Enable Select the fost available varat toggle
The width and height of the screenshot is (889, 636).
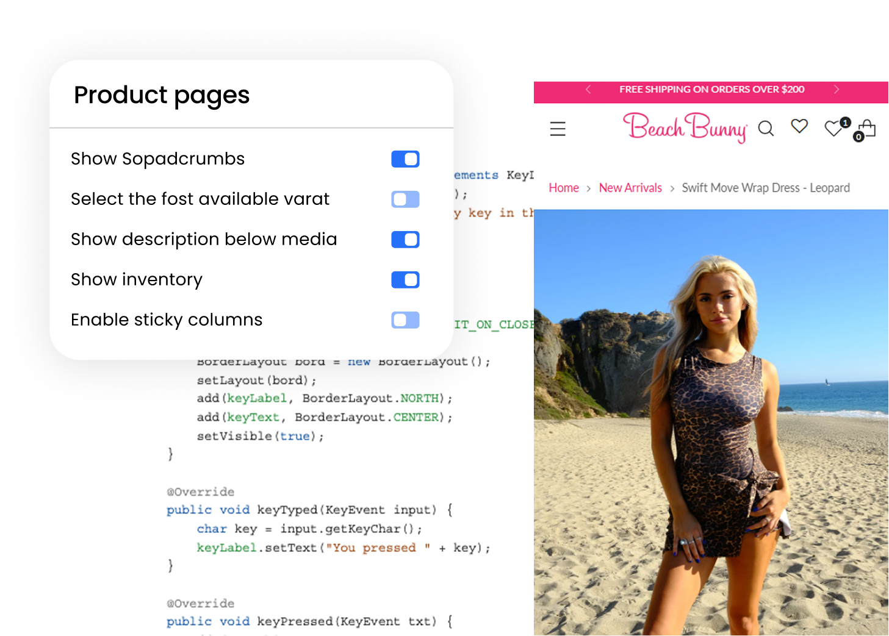405,199
